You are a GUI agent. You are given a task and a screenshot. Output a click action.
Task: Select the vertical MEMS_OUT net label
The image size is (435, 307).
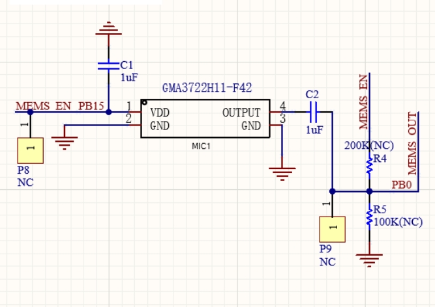coord(412,144)
